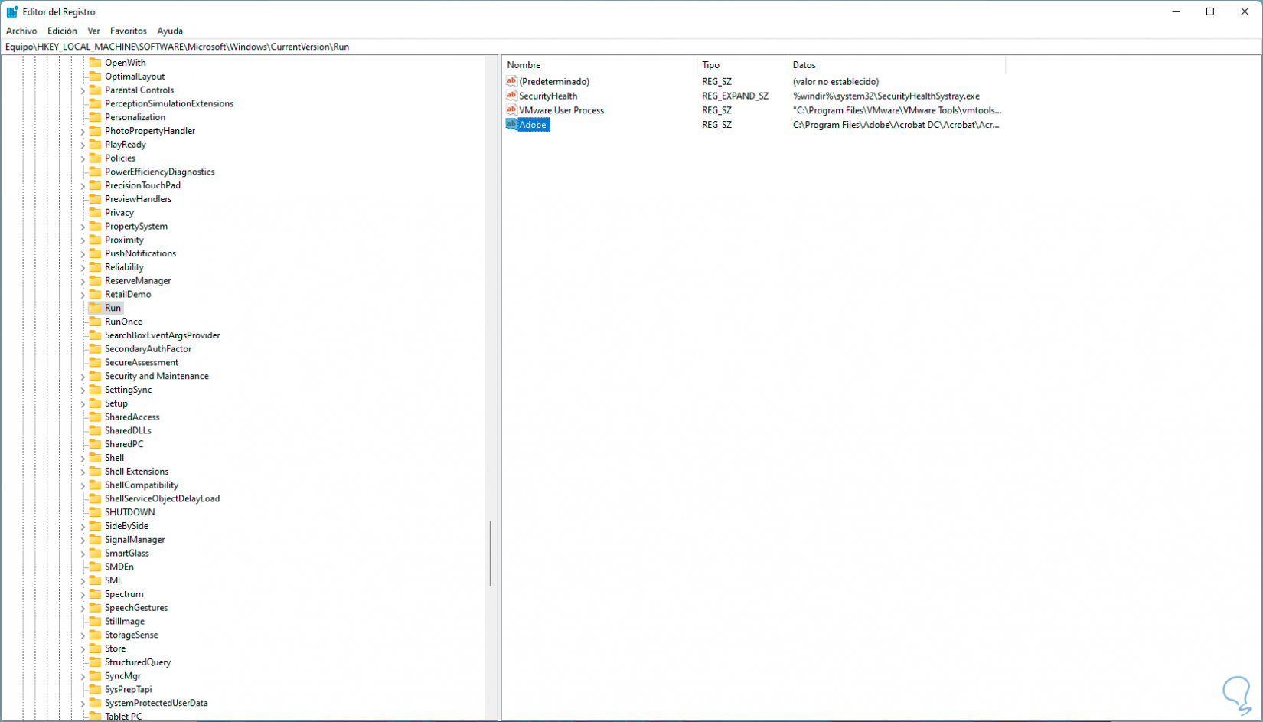The width and height of the screenshot is (1263, 722).
Task: Click the RunOnce folder icon
Action: click(x=95, y=322)
